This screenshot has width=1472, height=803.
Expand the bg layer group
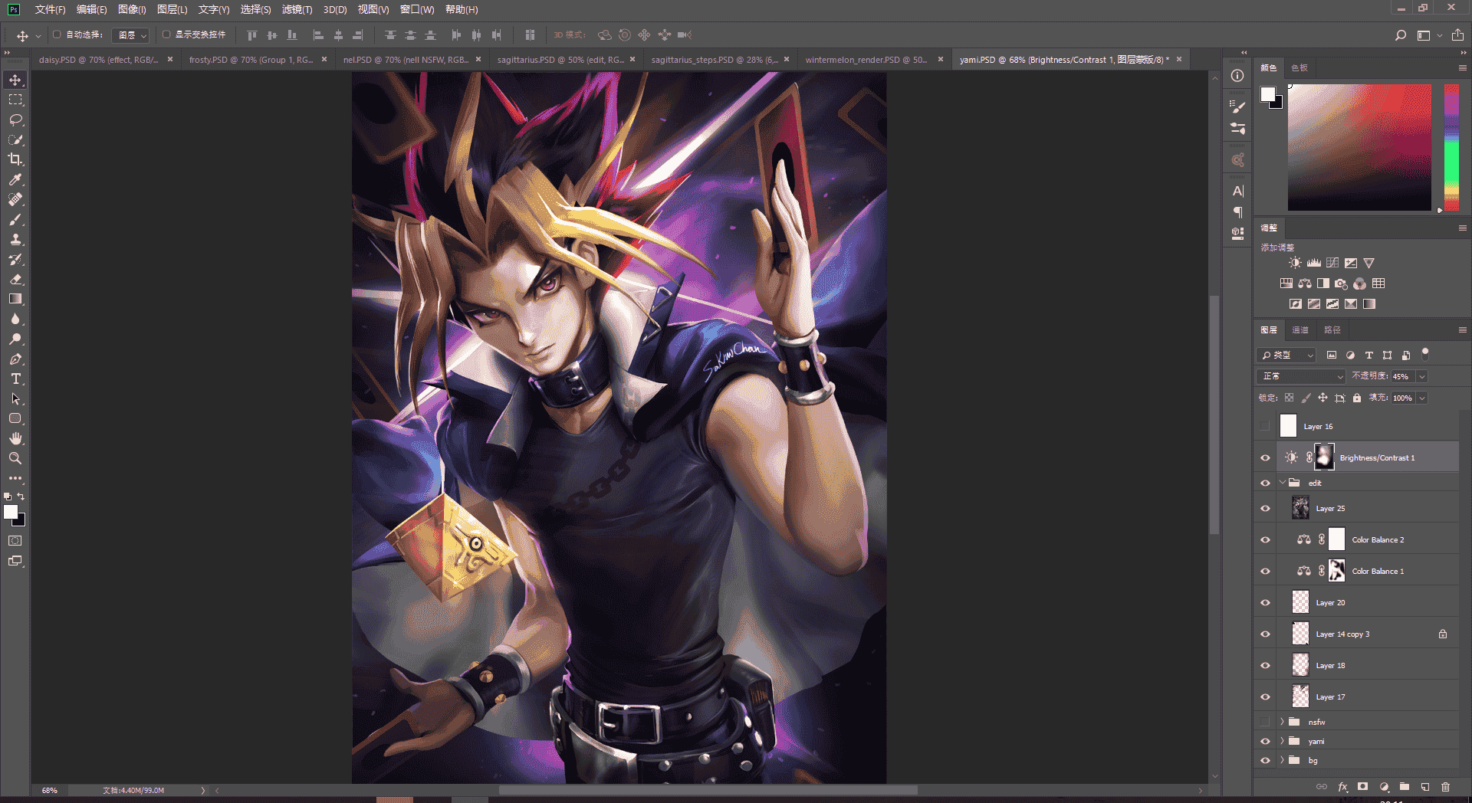(1282, 760)
